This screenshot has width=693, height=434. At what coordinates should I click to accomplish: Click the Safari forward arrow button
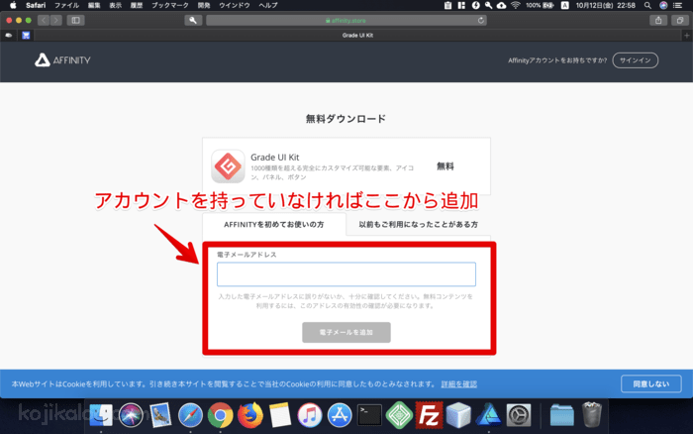click(x=55, y=21)
